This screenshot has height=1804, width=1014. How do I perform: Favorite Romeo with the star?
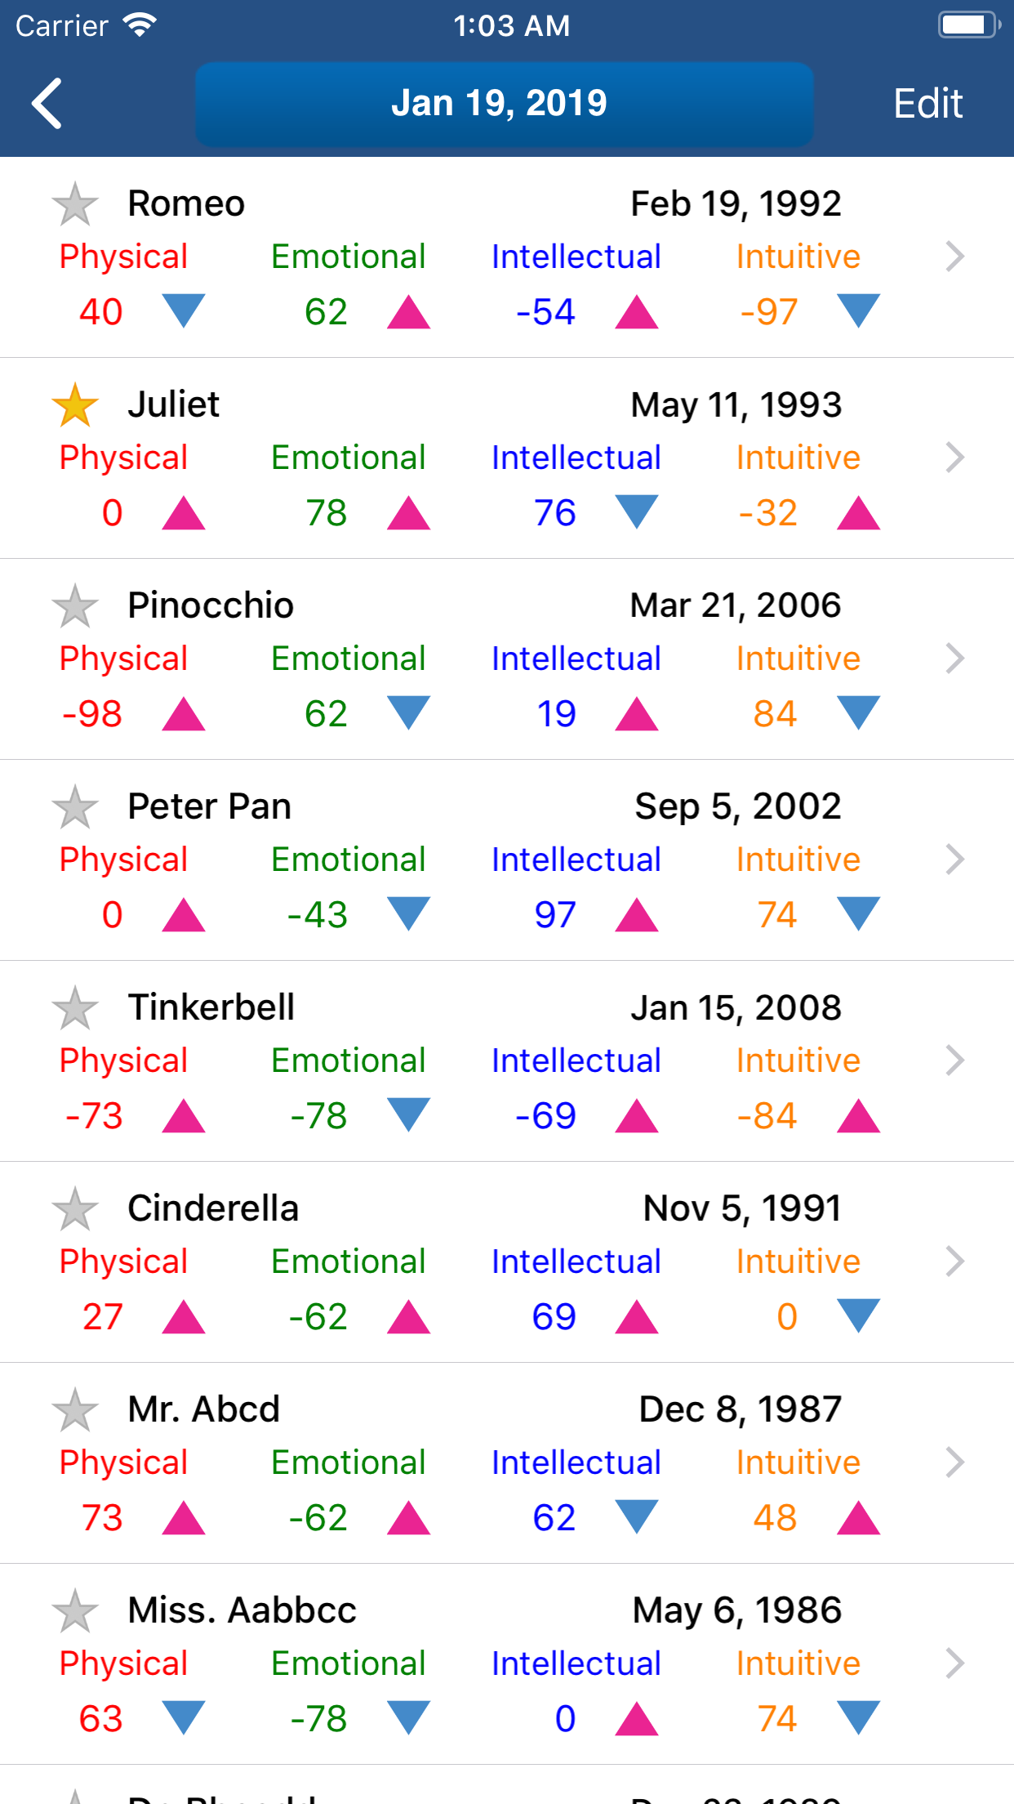(75, 204)
